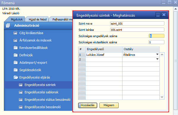Image resolution: width=178 pixels, height=115 pixels.
Task: Close the Engedélyezési szintek - Meghatározás dialog
Action: 164,15
